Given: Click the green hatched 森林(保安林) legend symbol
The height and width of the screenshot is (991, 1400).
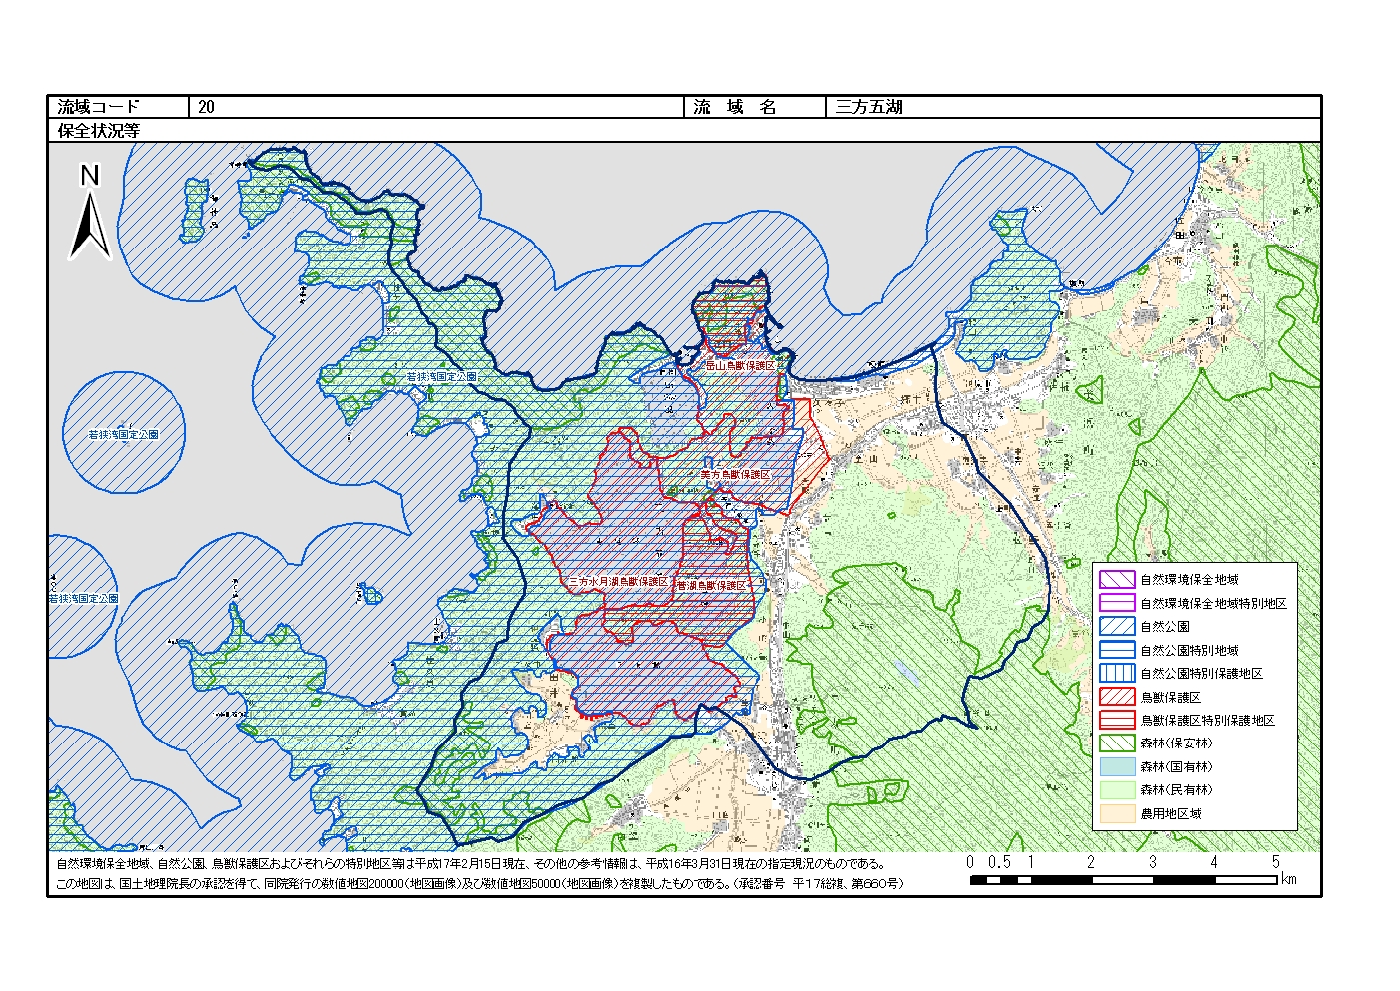Looking at the screenshot, I should tap(1117, 743).
